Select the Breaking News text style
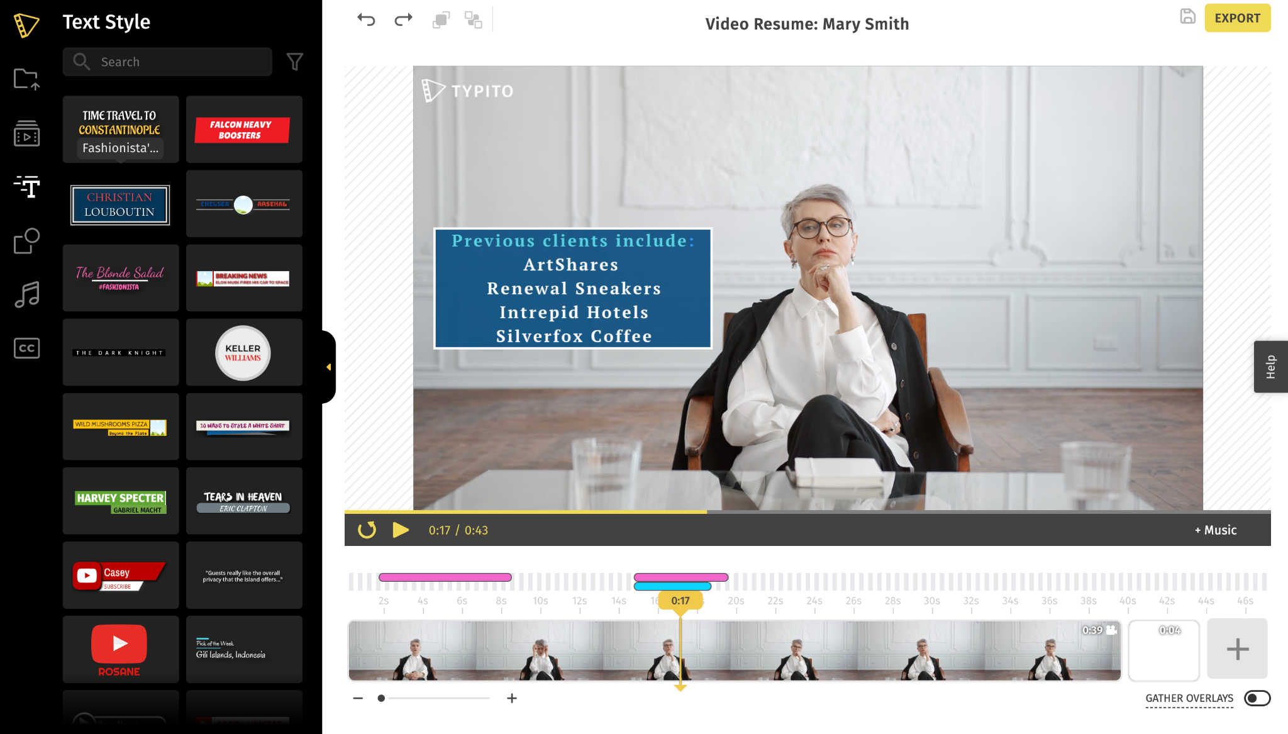This screenshot has width=1288, height=734. [244, 278]
